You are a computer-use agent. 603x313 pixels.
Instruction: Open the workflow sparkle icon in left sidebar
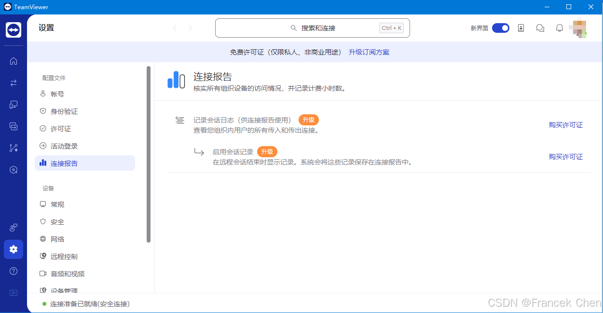tap(14, 148)
